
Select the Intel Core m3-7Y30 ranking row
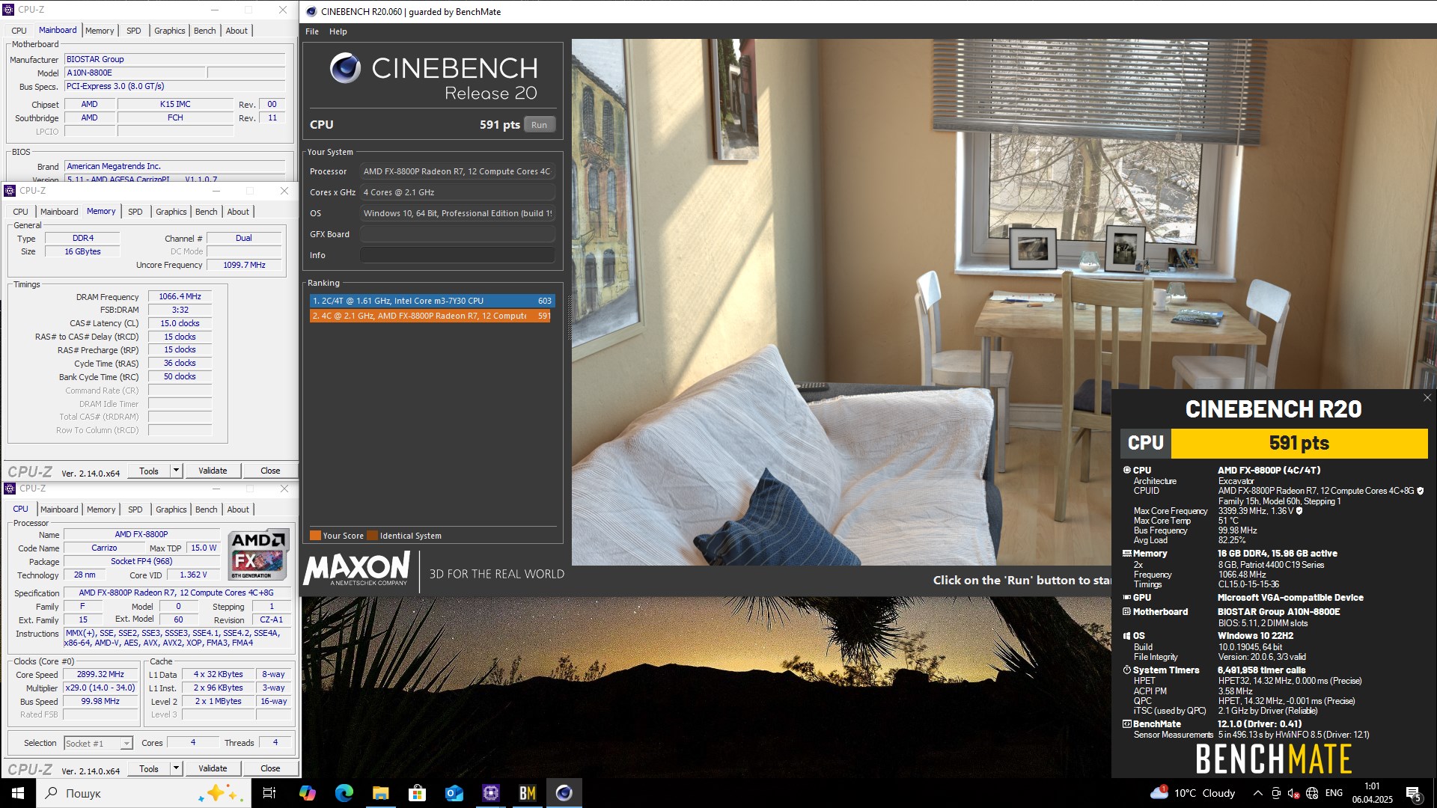coord(432,301)
